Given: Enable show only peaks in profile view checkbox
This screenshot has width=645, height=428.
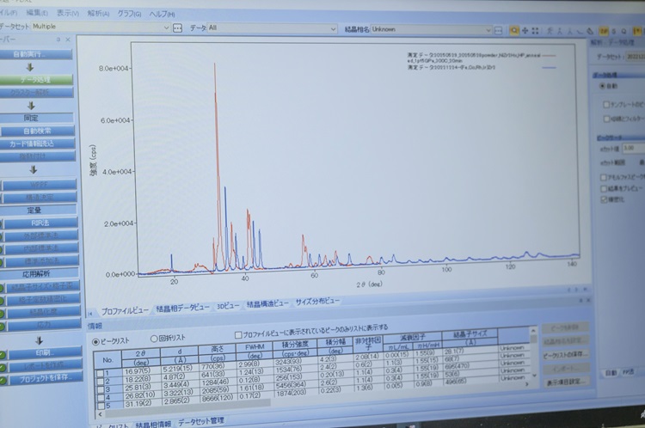Looking at the screenshot, I should pyautogui.click(x=239, y=337).
